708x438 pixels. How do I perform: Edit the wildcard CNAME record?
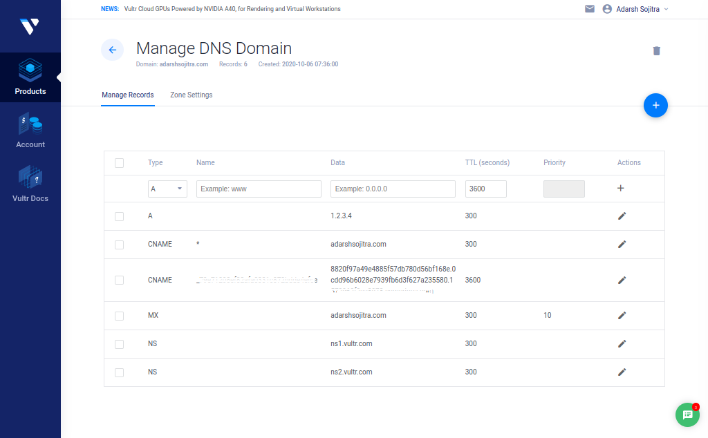(622, 245)
